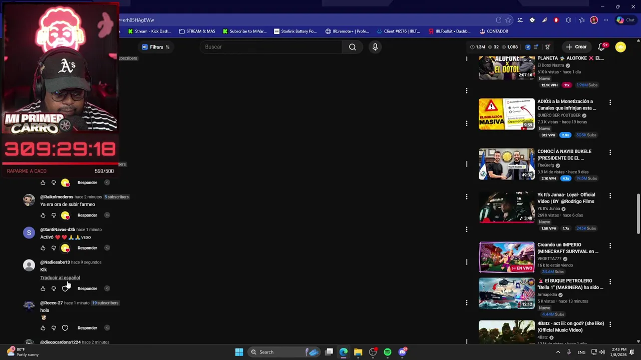Image resolution: width=641 pixels, height=360 pixels.
Task: Open the CONTADOR bookmark
Action: (x=494, y=31)
